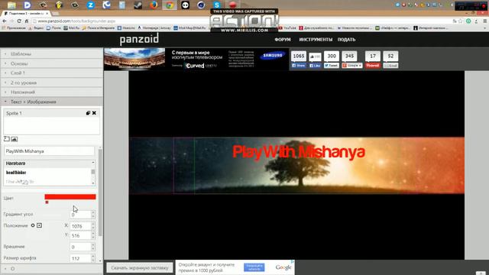This screenshot has width=489, height=275.
Task: Adjust gradient angle spinner arrows
Action: pyautogui.click(x=93, y=215)
